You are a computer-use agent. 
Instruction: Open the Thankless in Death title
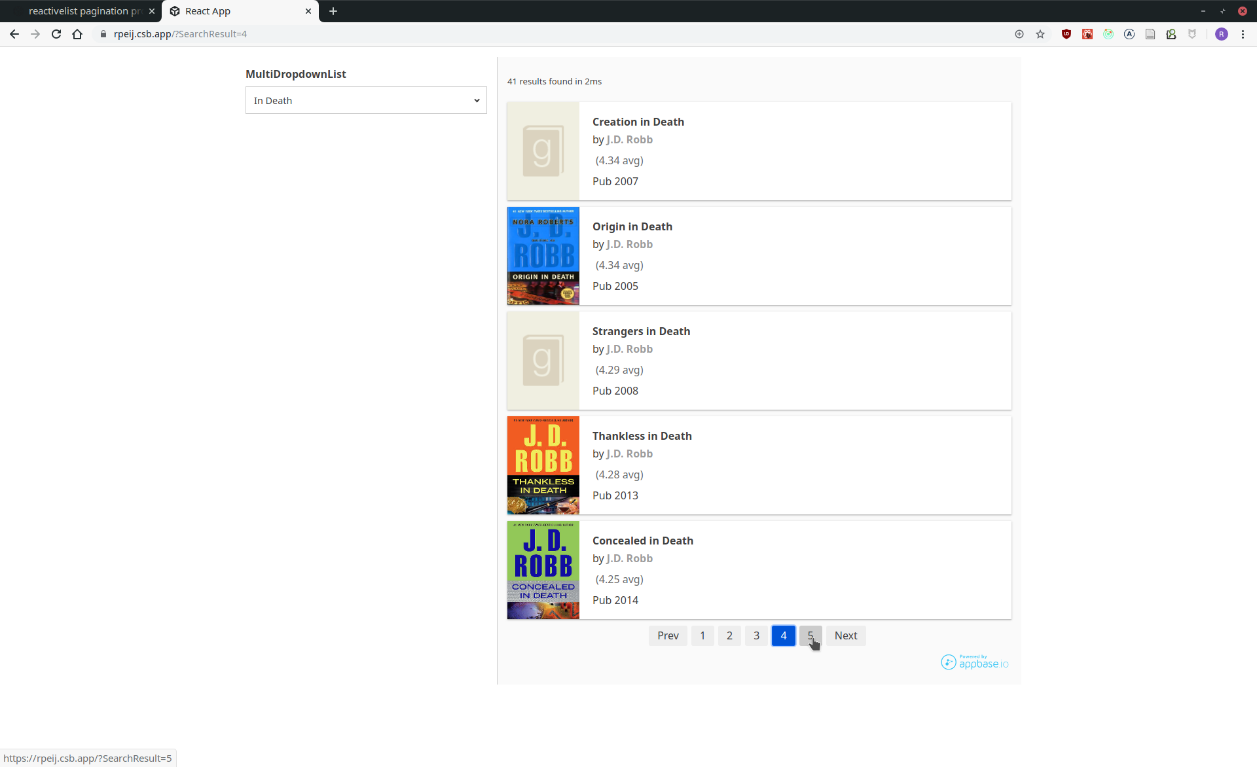642,436
